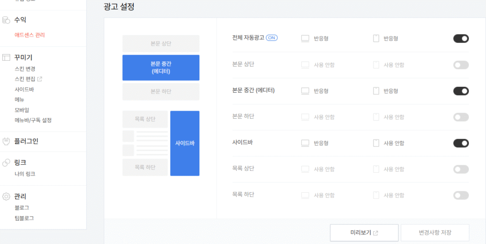
Task: Click the 링크 chain icon
Action: 6,162
